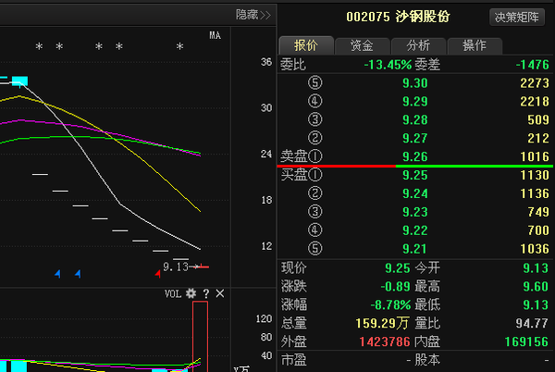Click sell volume 2218
Viewport: 555px width, 372px height.
535,102
